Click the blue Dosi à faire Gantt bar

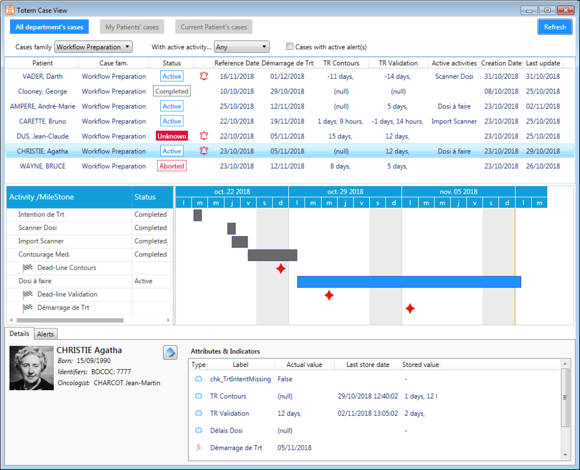coord(408,281)
